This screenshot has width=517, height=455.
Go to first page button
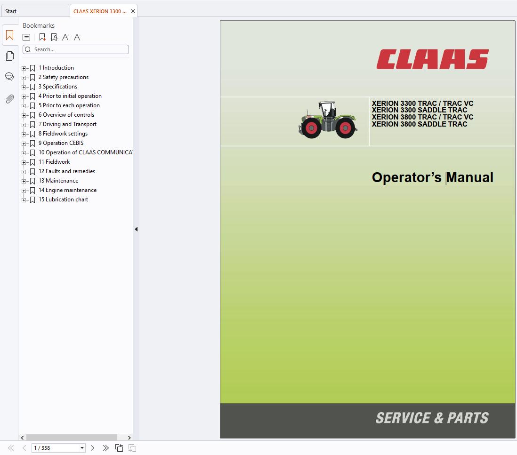tap(11, 448)
